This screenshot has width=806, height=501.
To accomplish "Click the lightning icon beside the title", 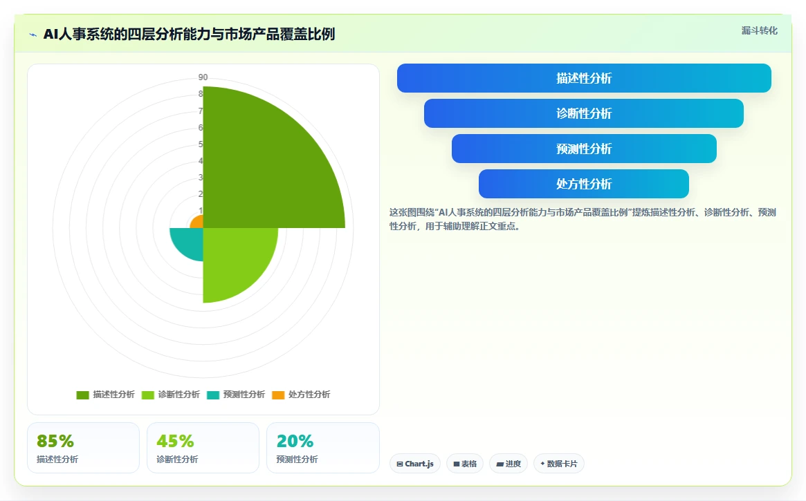I will (x=33, y=35).
